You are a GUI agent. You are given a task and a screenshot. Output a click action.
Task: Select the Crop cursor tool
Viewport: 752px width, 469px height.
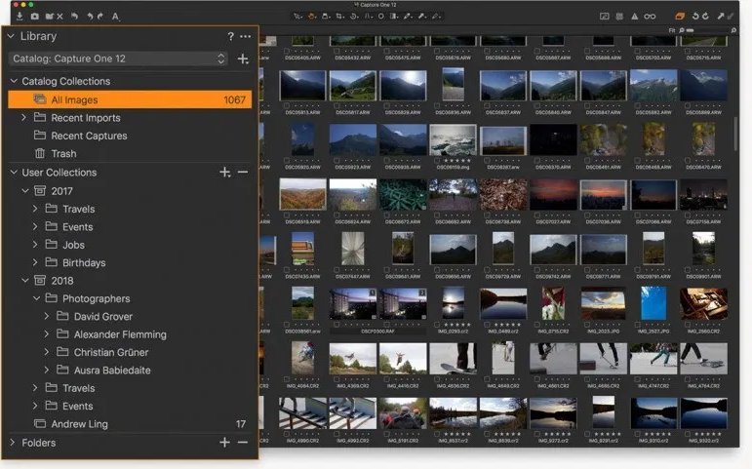coord(340,17)
